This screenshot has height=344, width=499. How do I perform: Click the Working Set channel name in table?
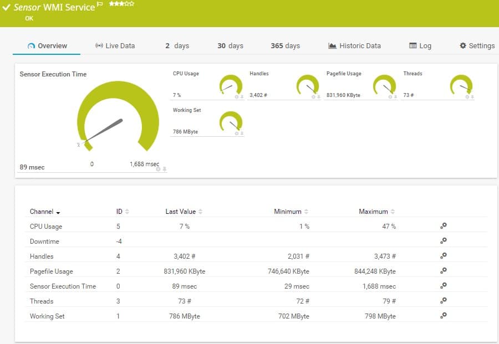click(x=47, y=316)
